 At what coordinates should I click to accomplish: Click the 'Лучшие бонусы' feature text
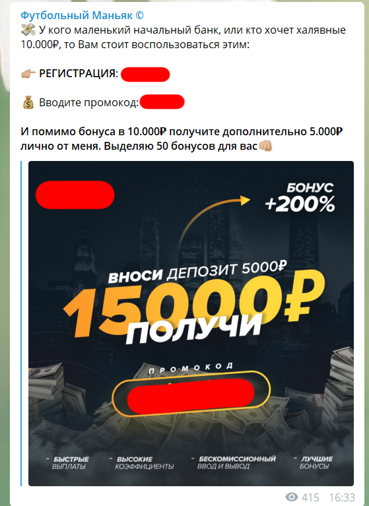314,462
